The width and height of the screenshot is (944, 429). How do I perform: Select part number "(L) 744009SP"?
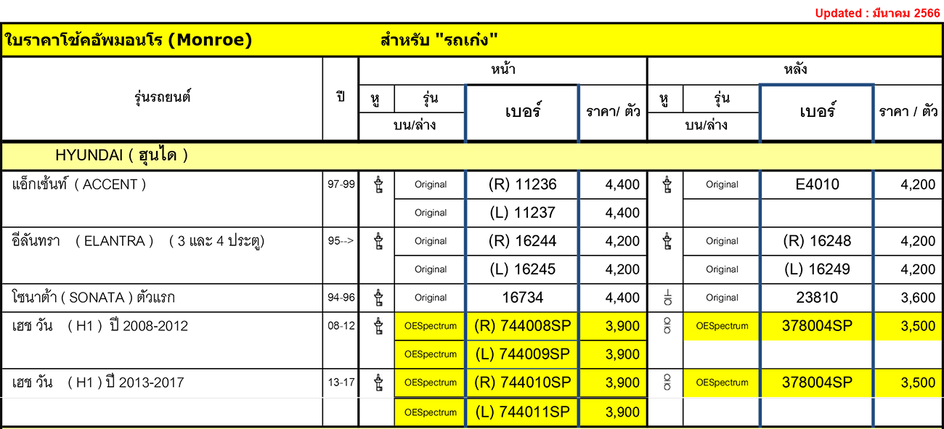coord(523,354)
